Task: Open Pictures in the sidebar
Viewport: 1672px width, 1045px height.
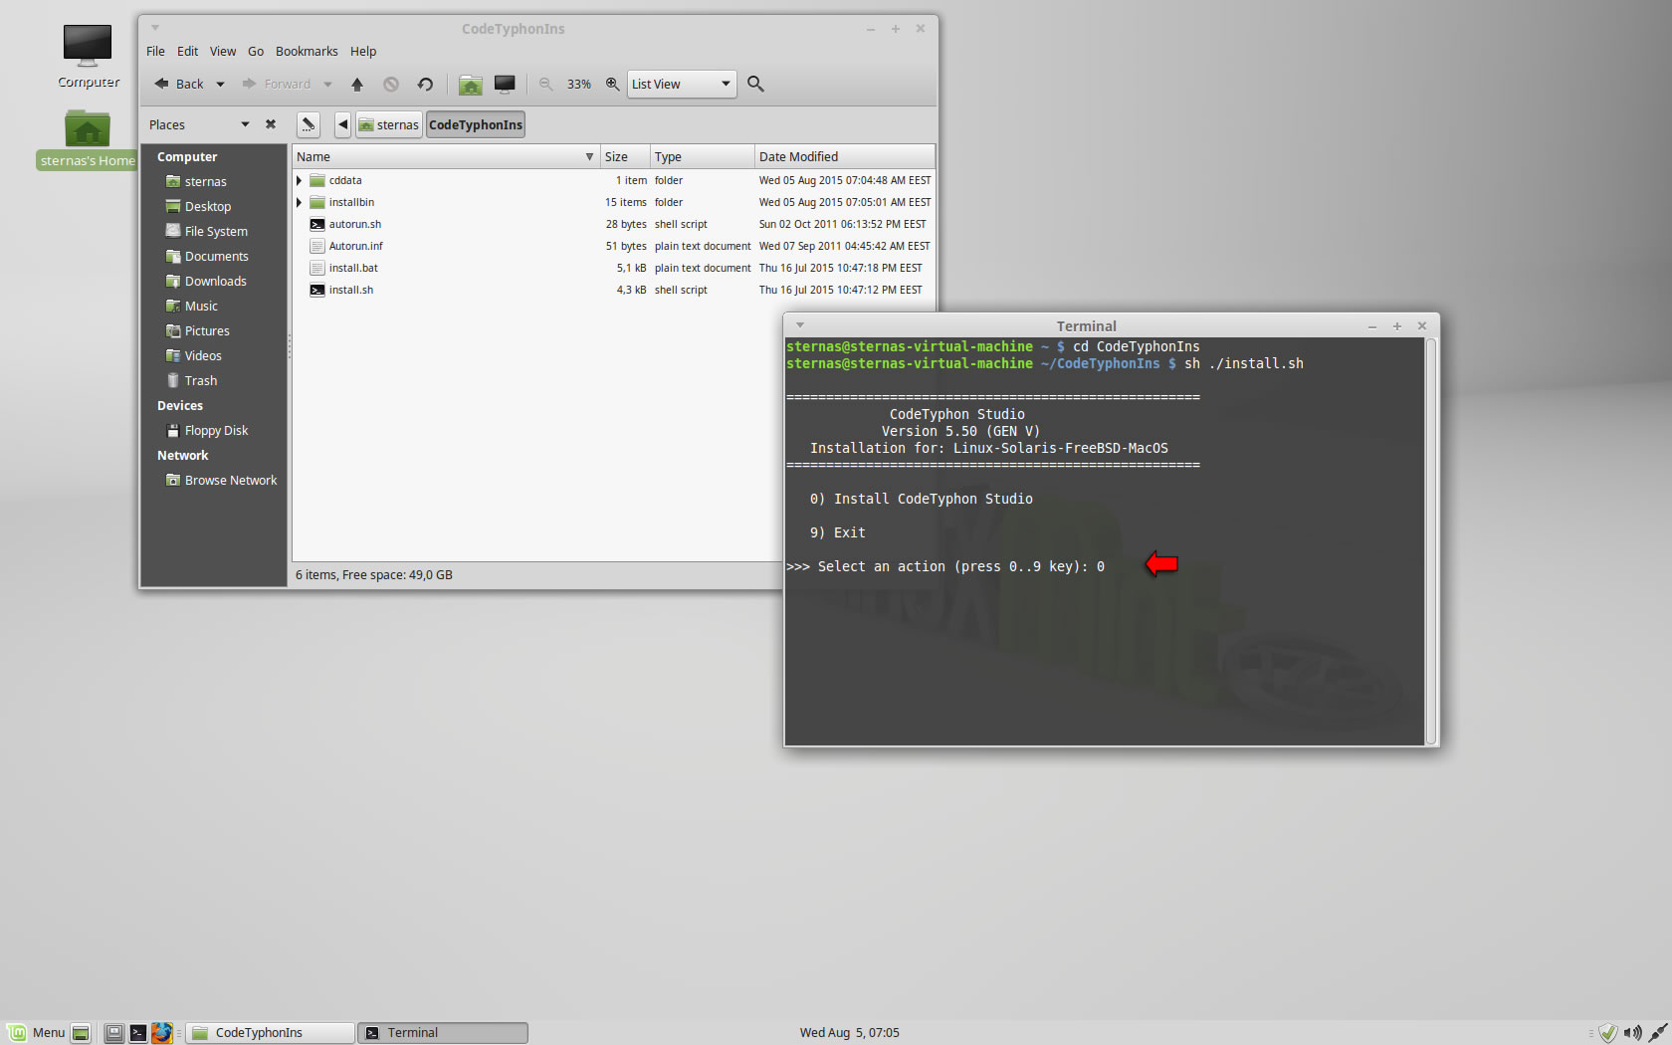Action: [x=207, y=330]
